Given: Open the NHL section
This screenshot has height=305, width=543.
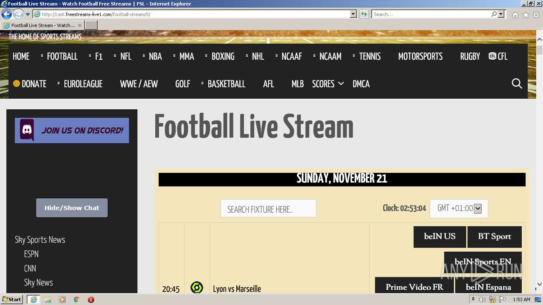Looking at the screenshot, I should point(258,56).
